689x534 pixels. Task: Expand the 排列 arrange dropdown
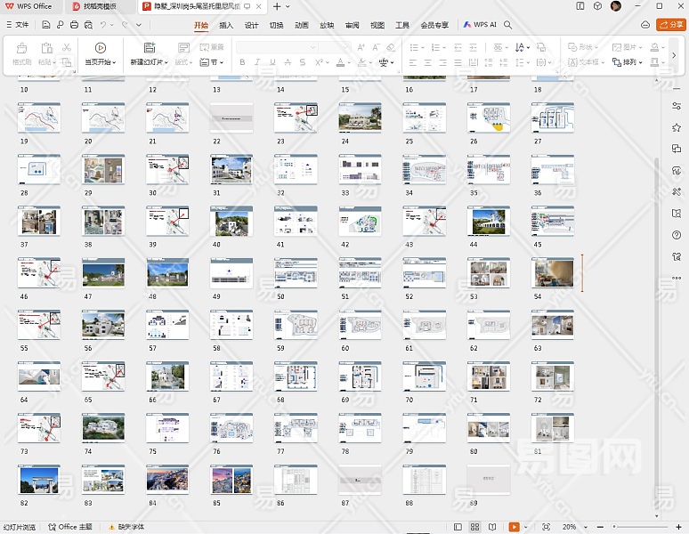633,62
